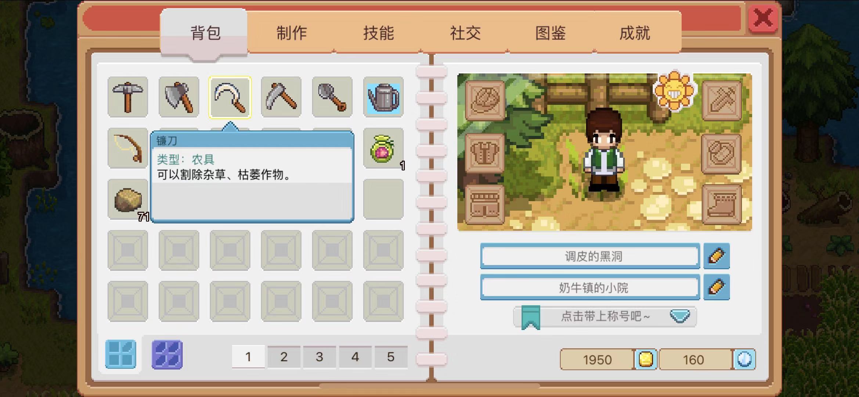Image resolution: width=859 pixels, height=397 pixels.
Task: Go to backpack page 3
Action: [319, 357]
